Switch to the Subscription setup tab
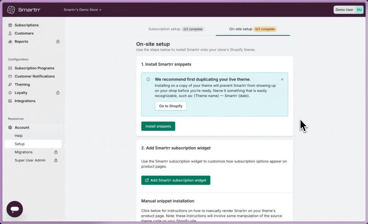Image resolution: width=368 pixels, height=224 pixels. click(176, 29)
